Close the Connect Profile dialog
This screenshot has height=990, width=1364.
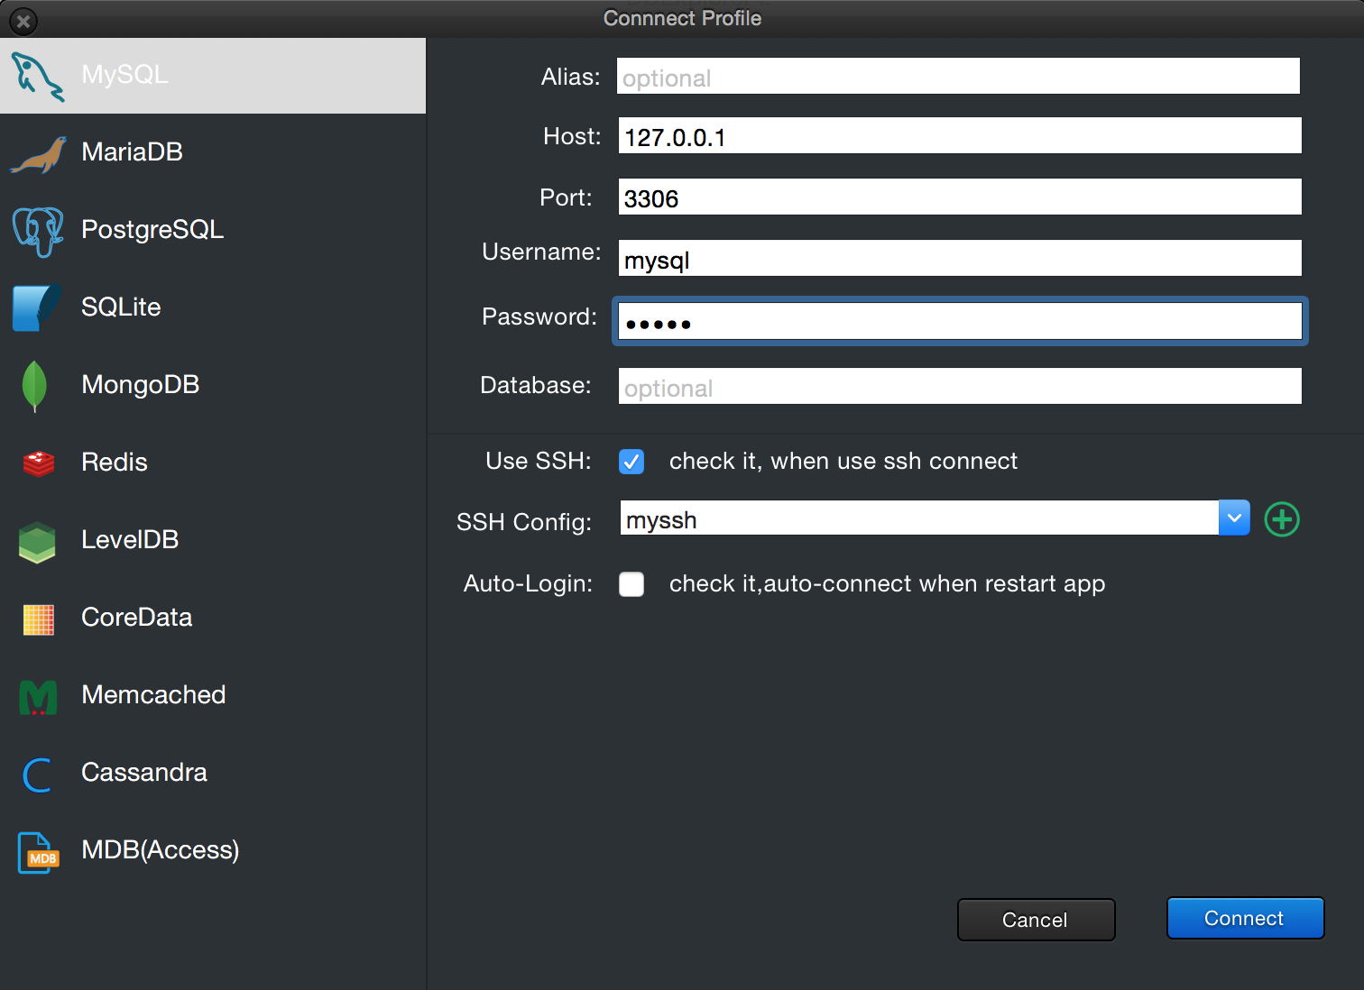point(23,20)
